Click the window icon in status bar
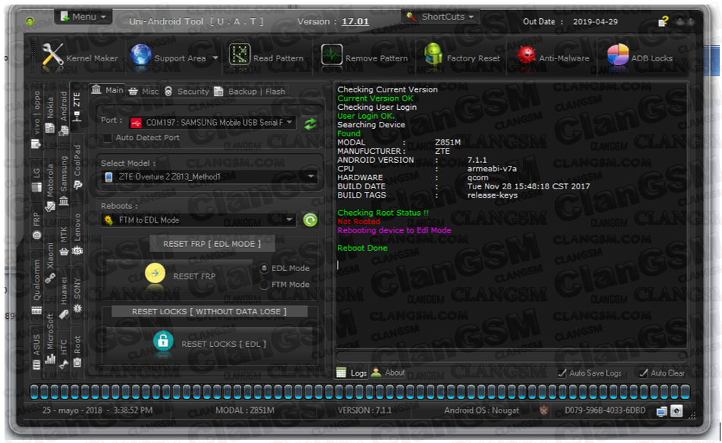Screen dimensions: 722x443 [x=661, y=411]
